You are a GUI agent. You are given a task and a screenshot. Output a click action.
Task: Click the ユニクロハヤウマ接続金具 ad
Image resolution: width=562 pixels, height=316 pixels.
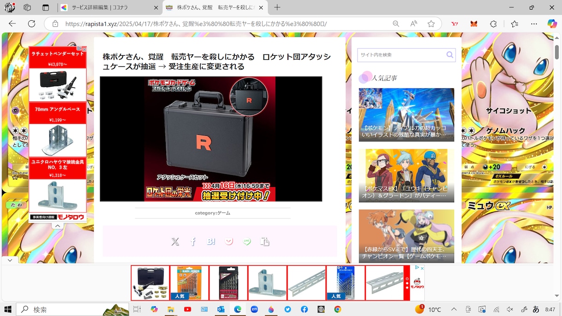point(58,185)
